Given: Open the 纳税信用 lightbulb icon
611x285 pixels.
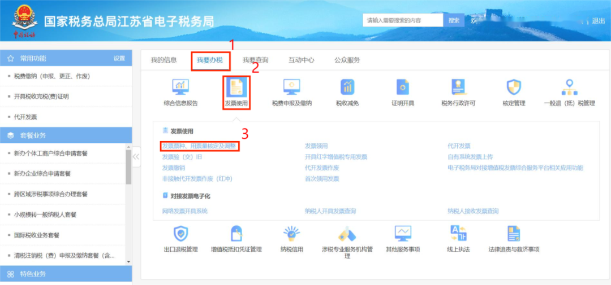Looking at the screenshot, I should tap(291, 234).
